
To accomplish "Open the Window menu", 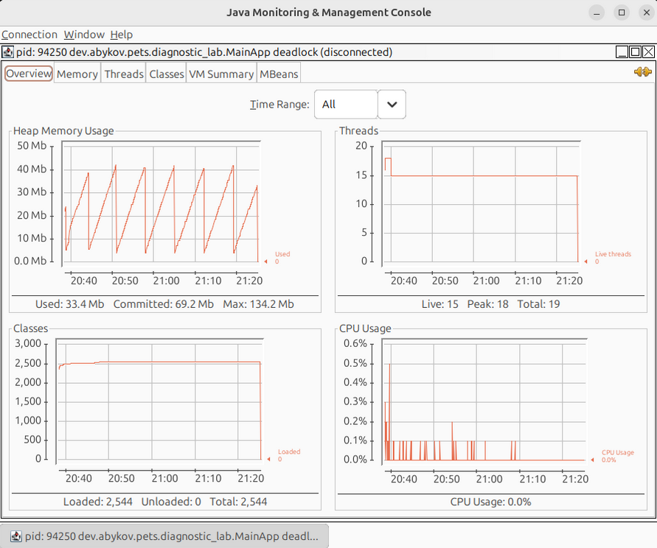I will tap(84, 35).
